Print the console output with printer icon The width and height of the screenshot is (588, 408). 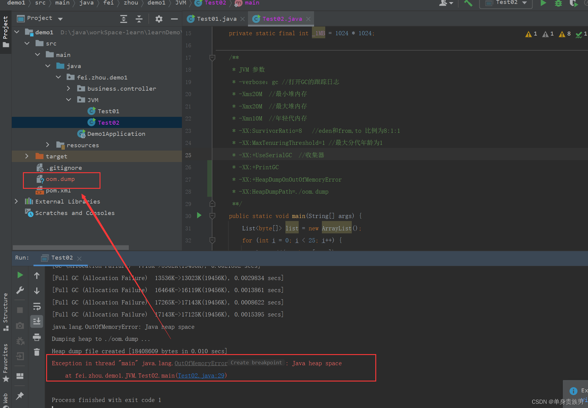[x=37, y=337]
